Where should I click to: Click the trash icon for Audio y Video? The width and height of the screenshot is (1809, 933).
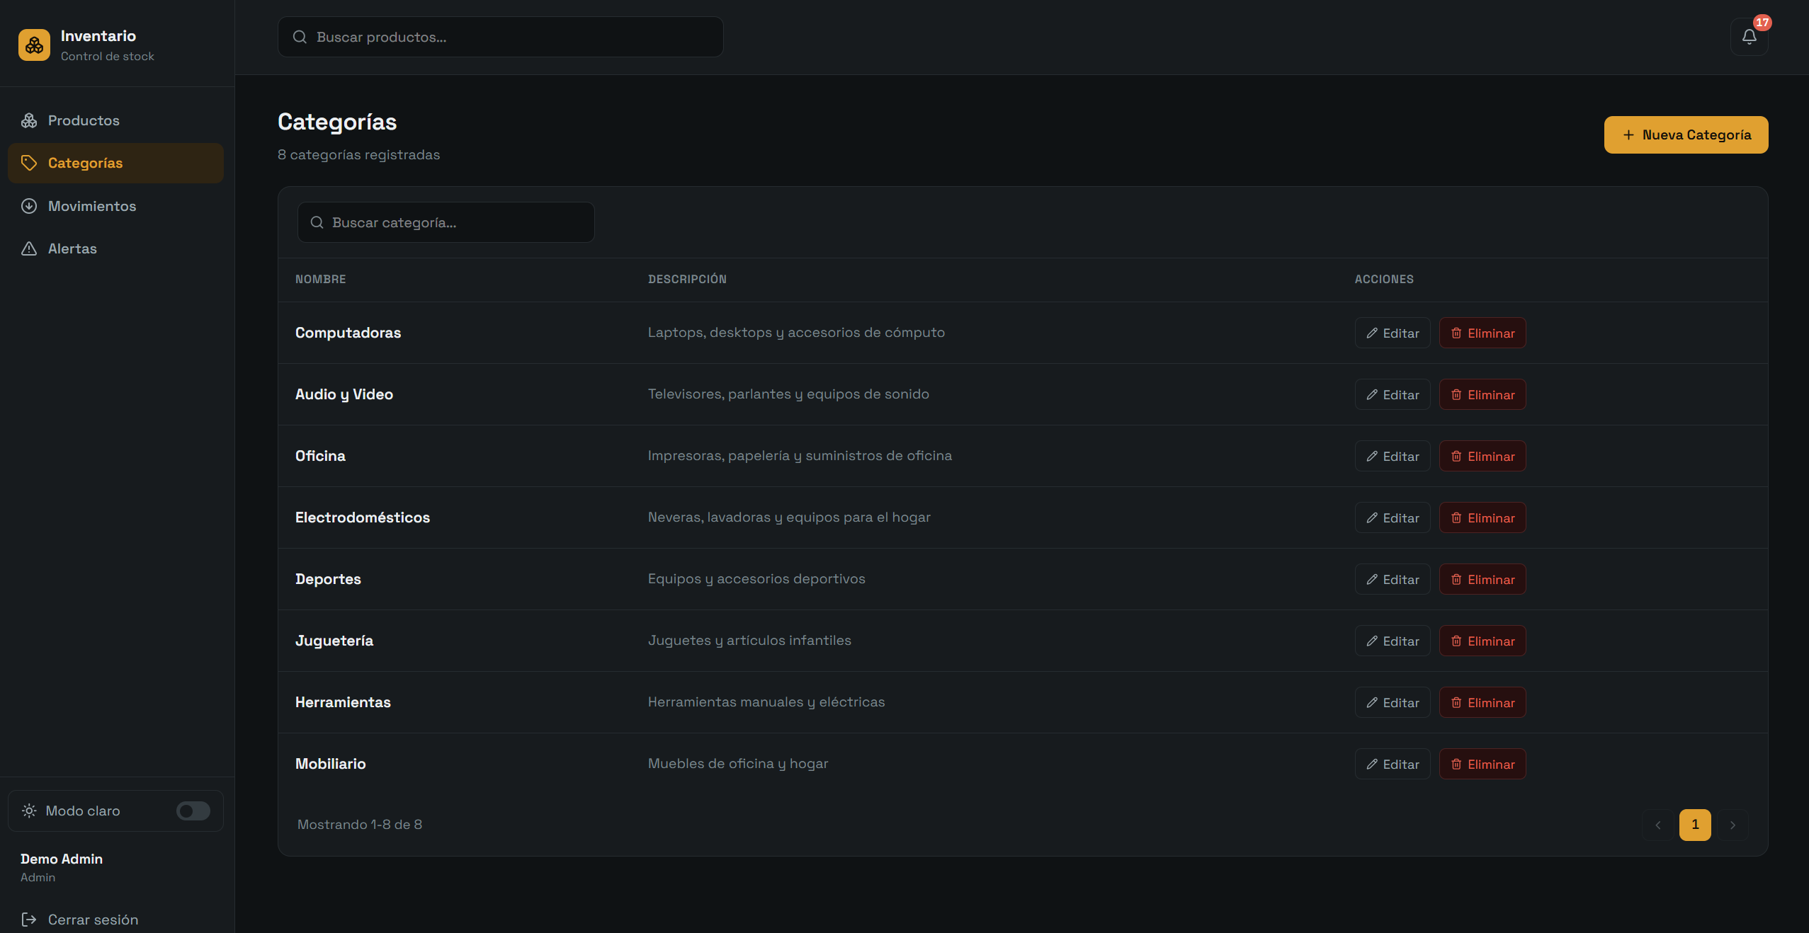click(1456, 394)
